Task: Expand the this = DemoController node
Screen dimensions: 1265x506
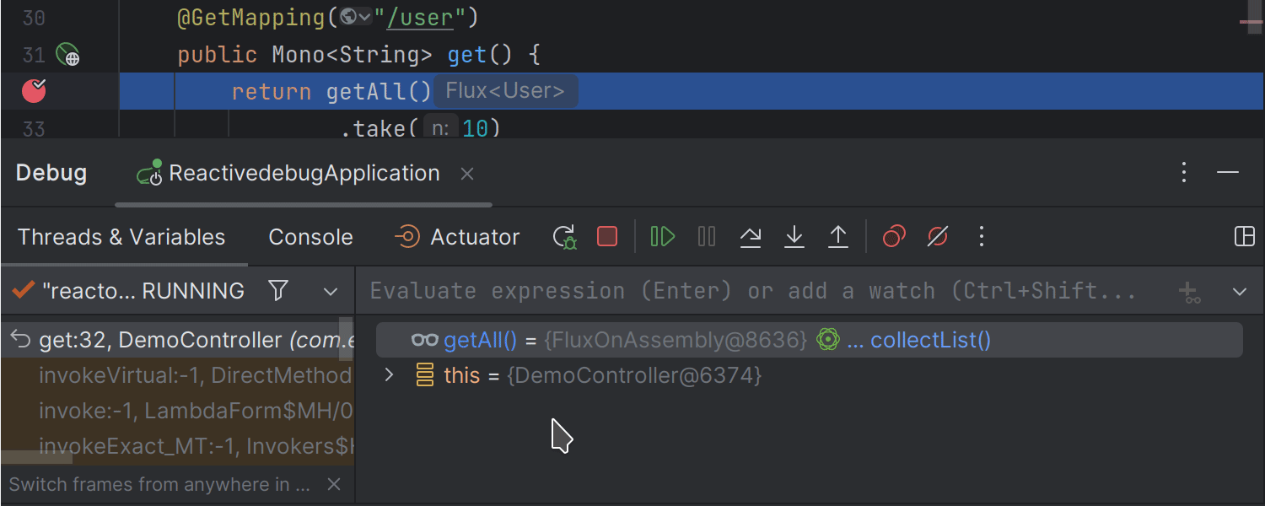Action: 389,374
